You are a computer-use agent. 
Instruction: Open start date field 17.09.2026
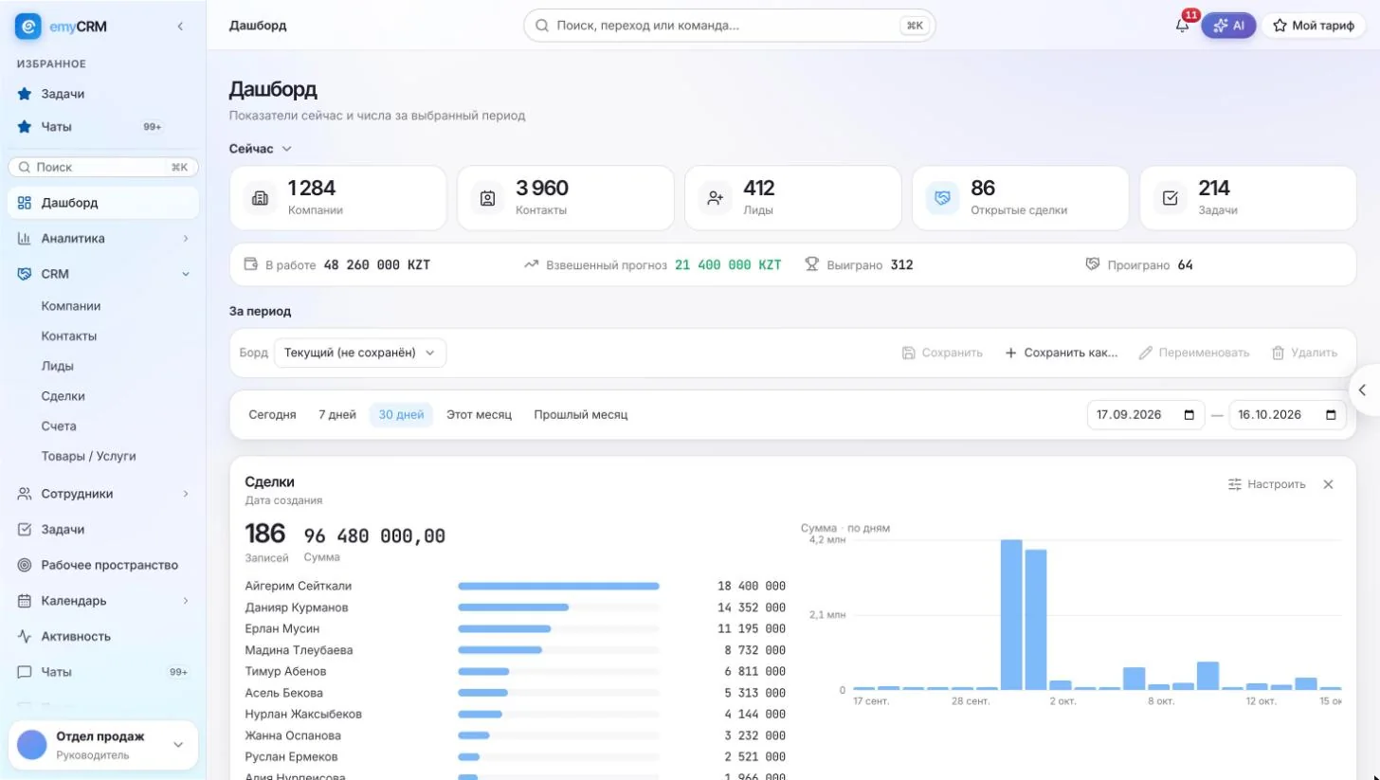tap(1145, 415)
